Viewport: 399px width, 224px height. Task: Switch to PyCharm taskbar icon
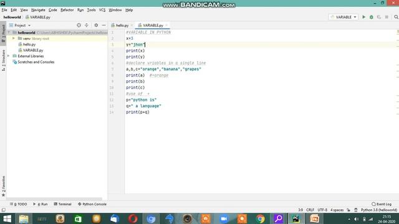click(296, 218)
